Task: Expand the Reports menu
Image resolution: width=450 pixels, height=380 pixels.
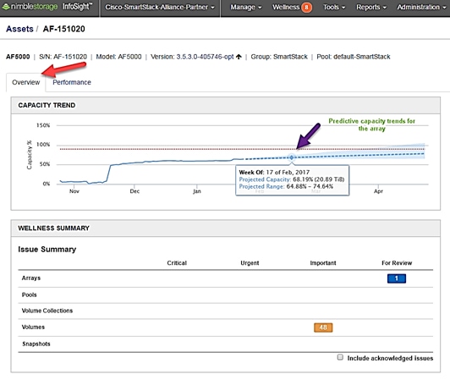Action: coord(371,7)
